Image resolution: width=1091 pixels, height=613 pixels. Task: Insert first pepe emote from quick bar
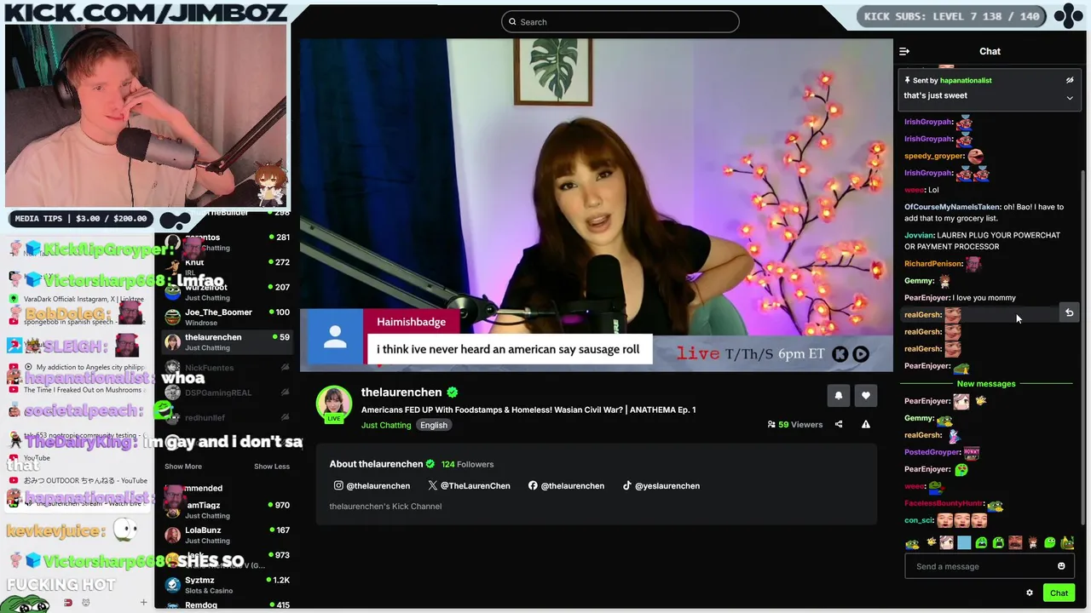[912, 543]
